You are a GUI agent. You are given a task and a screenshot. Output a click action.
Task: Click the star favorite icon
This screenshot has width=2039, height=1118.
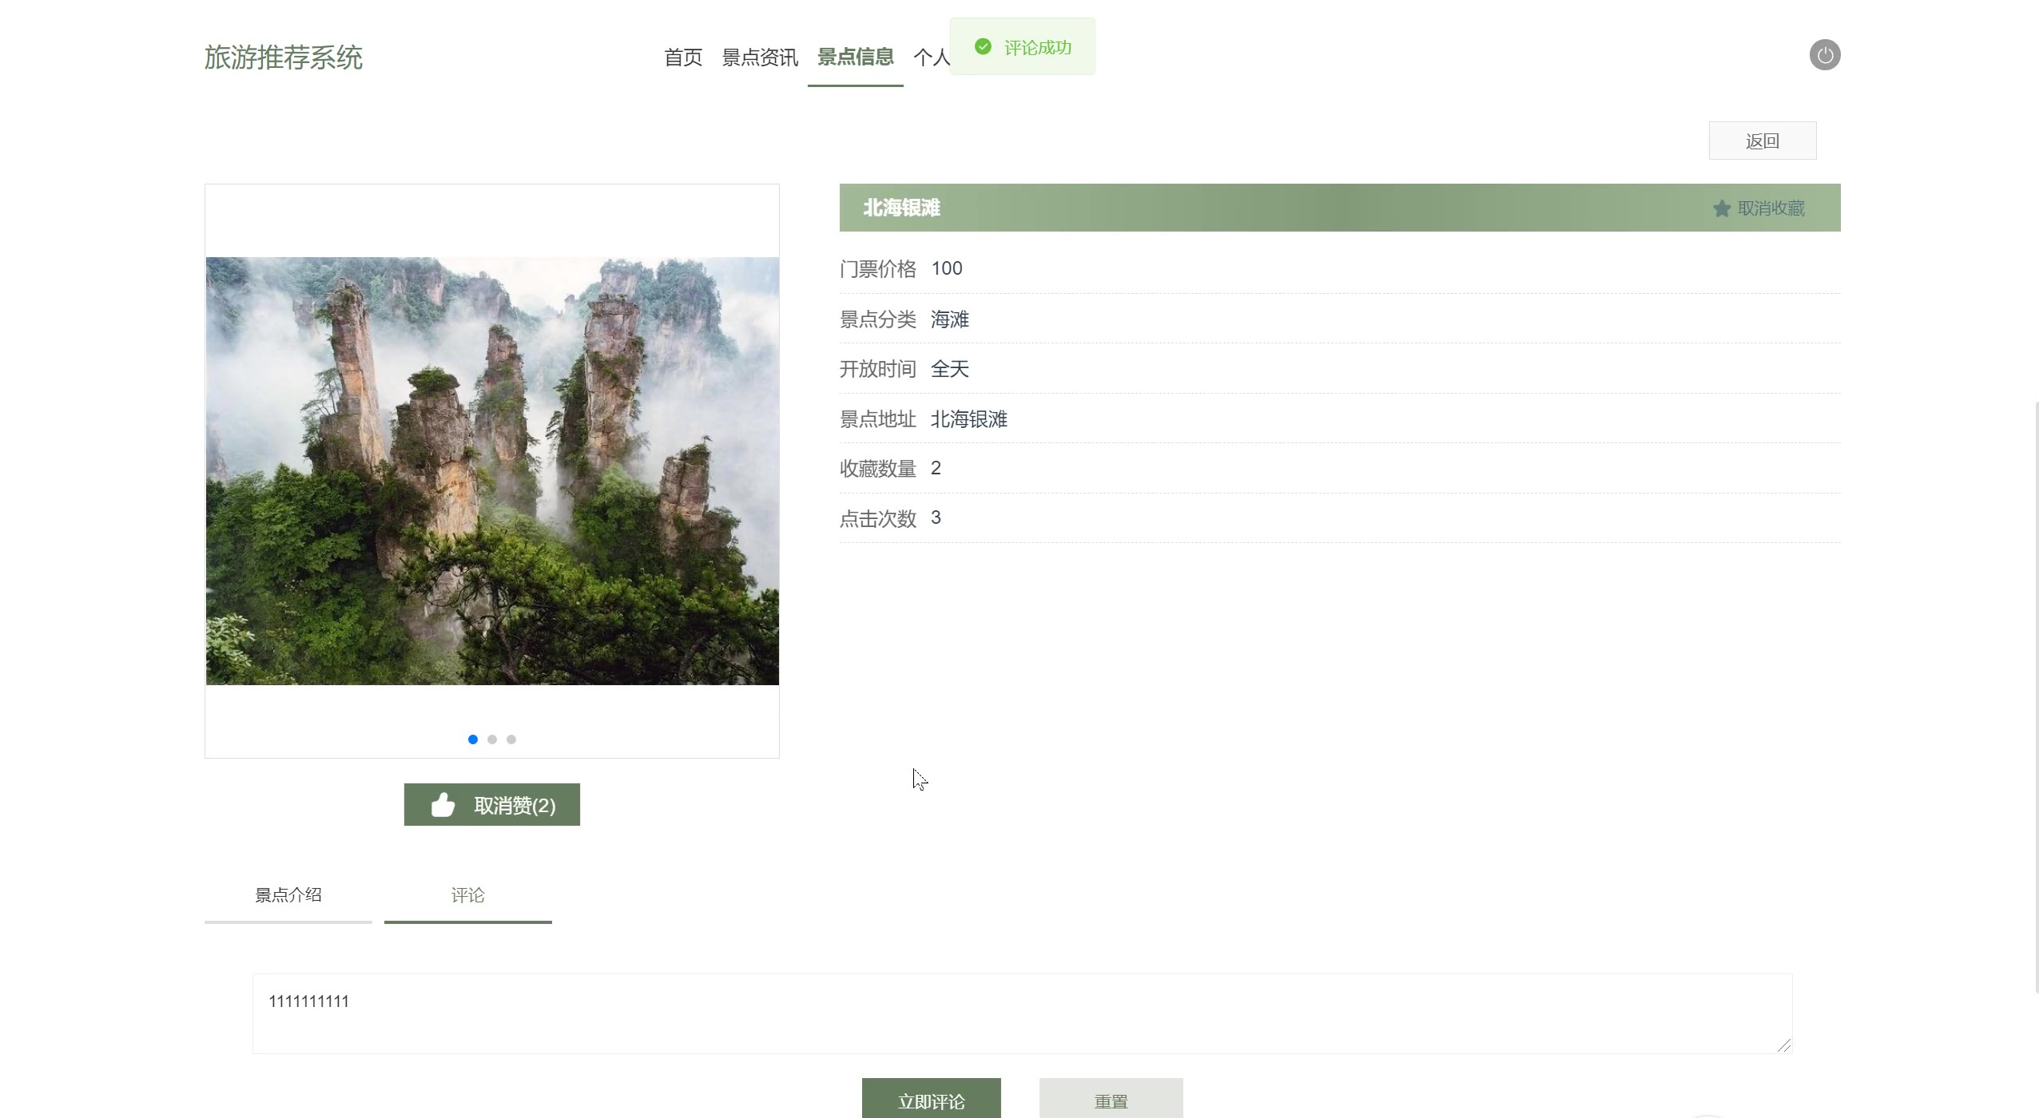[x=1721, y=208]
